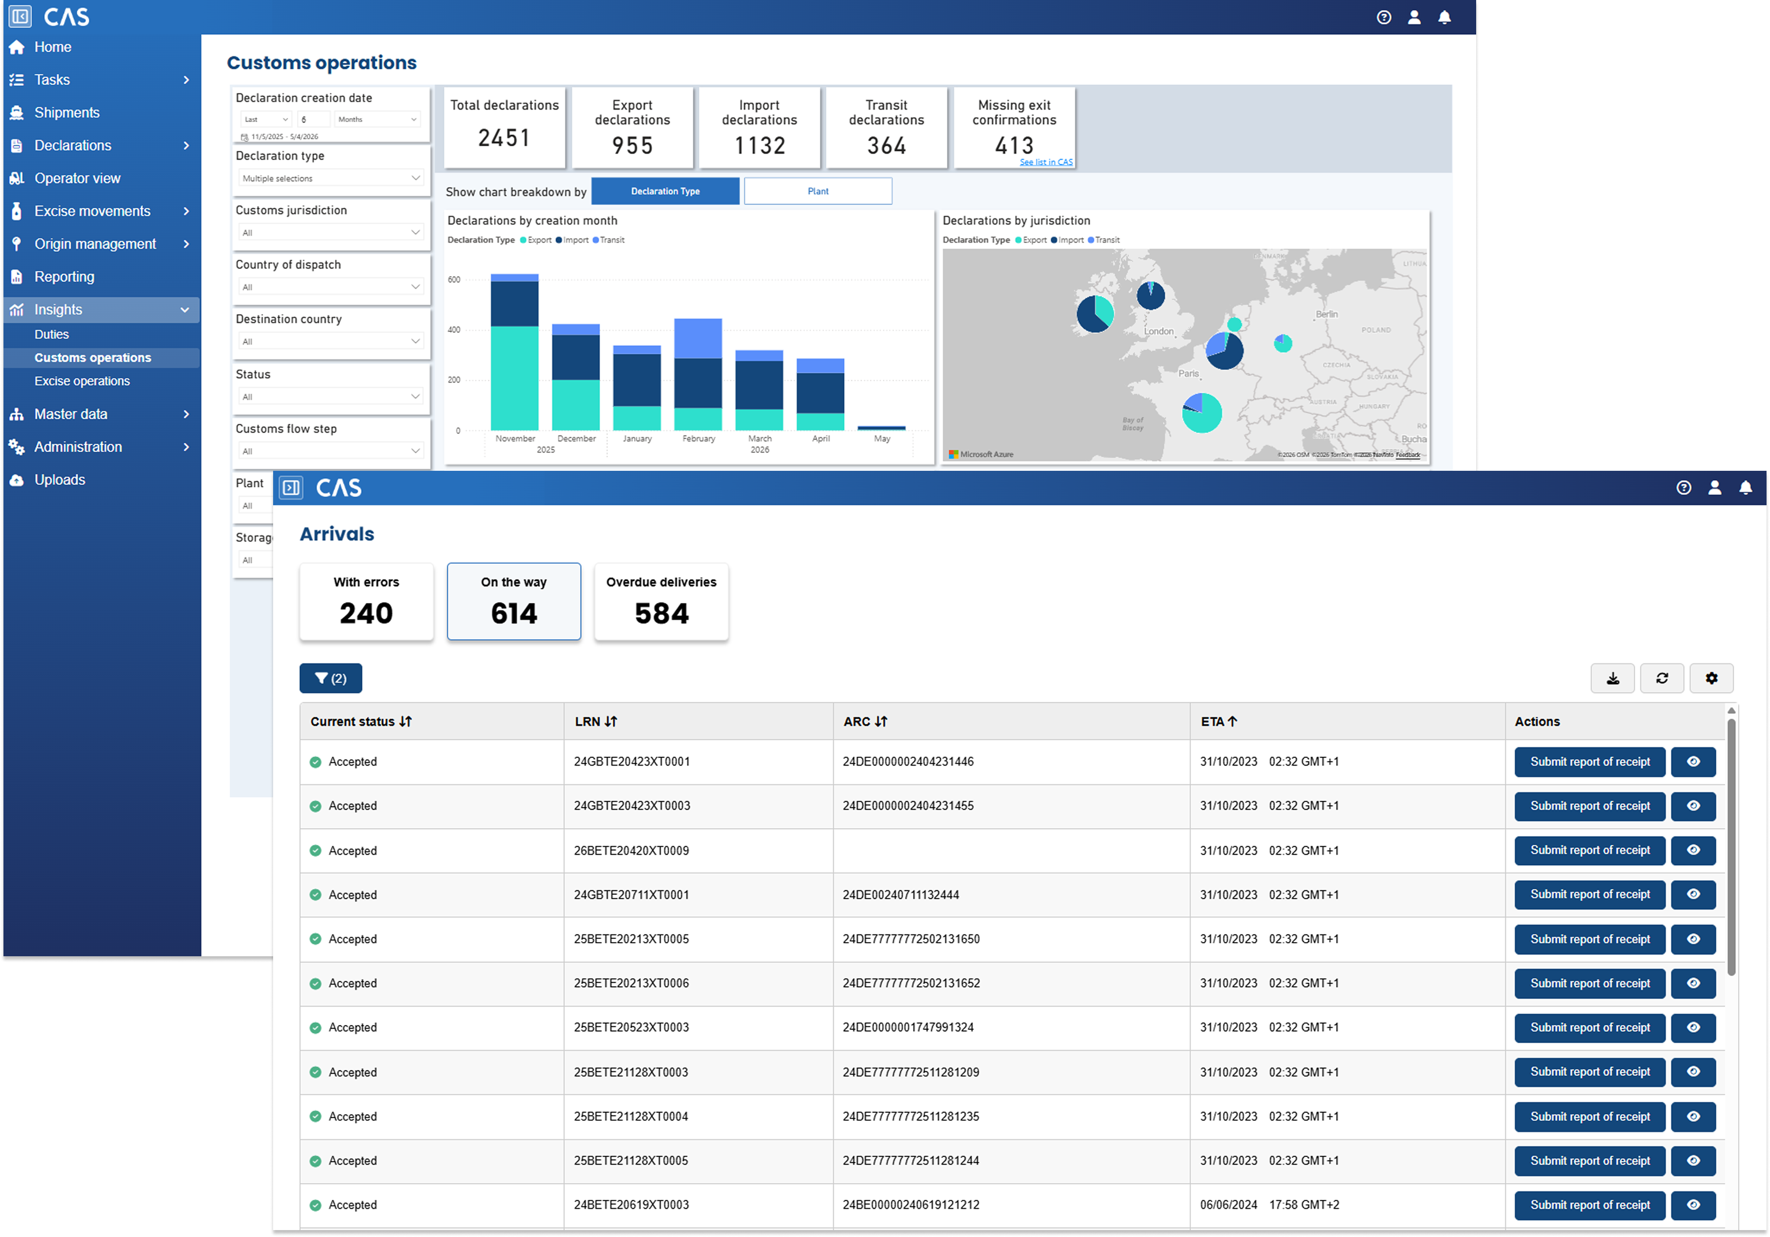Click the arrivals table vertical scrollbar
The height and width of the screenshot is (1237, 1770).
(1732, 848)
